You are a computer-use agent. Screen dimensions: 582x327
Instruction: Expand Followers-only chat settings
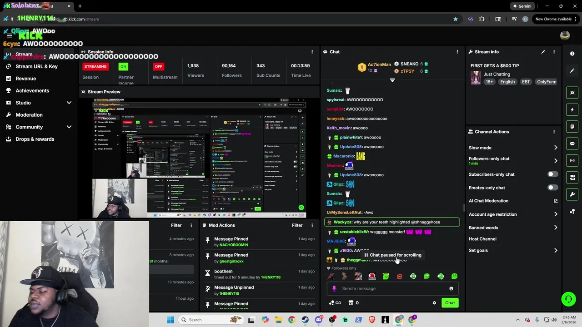[x=556, y=161]
